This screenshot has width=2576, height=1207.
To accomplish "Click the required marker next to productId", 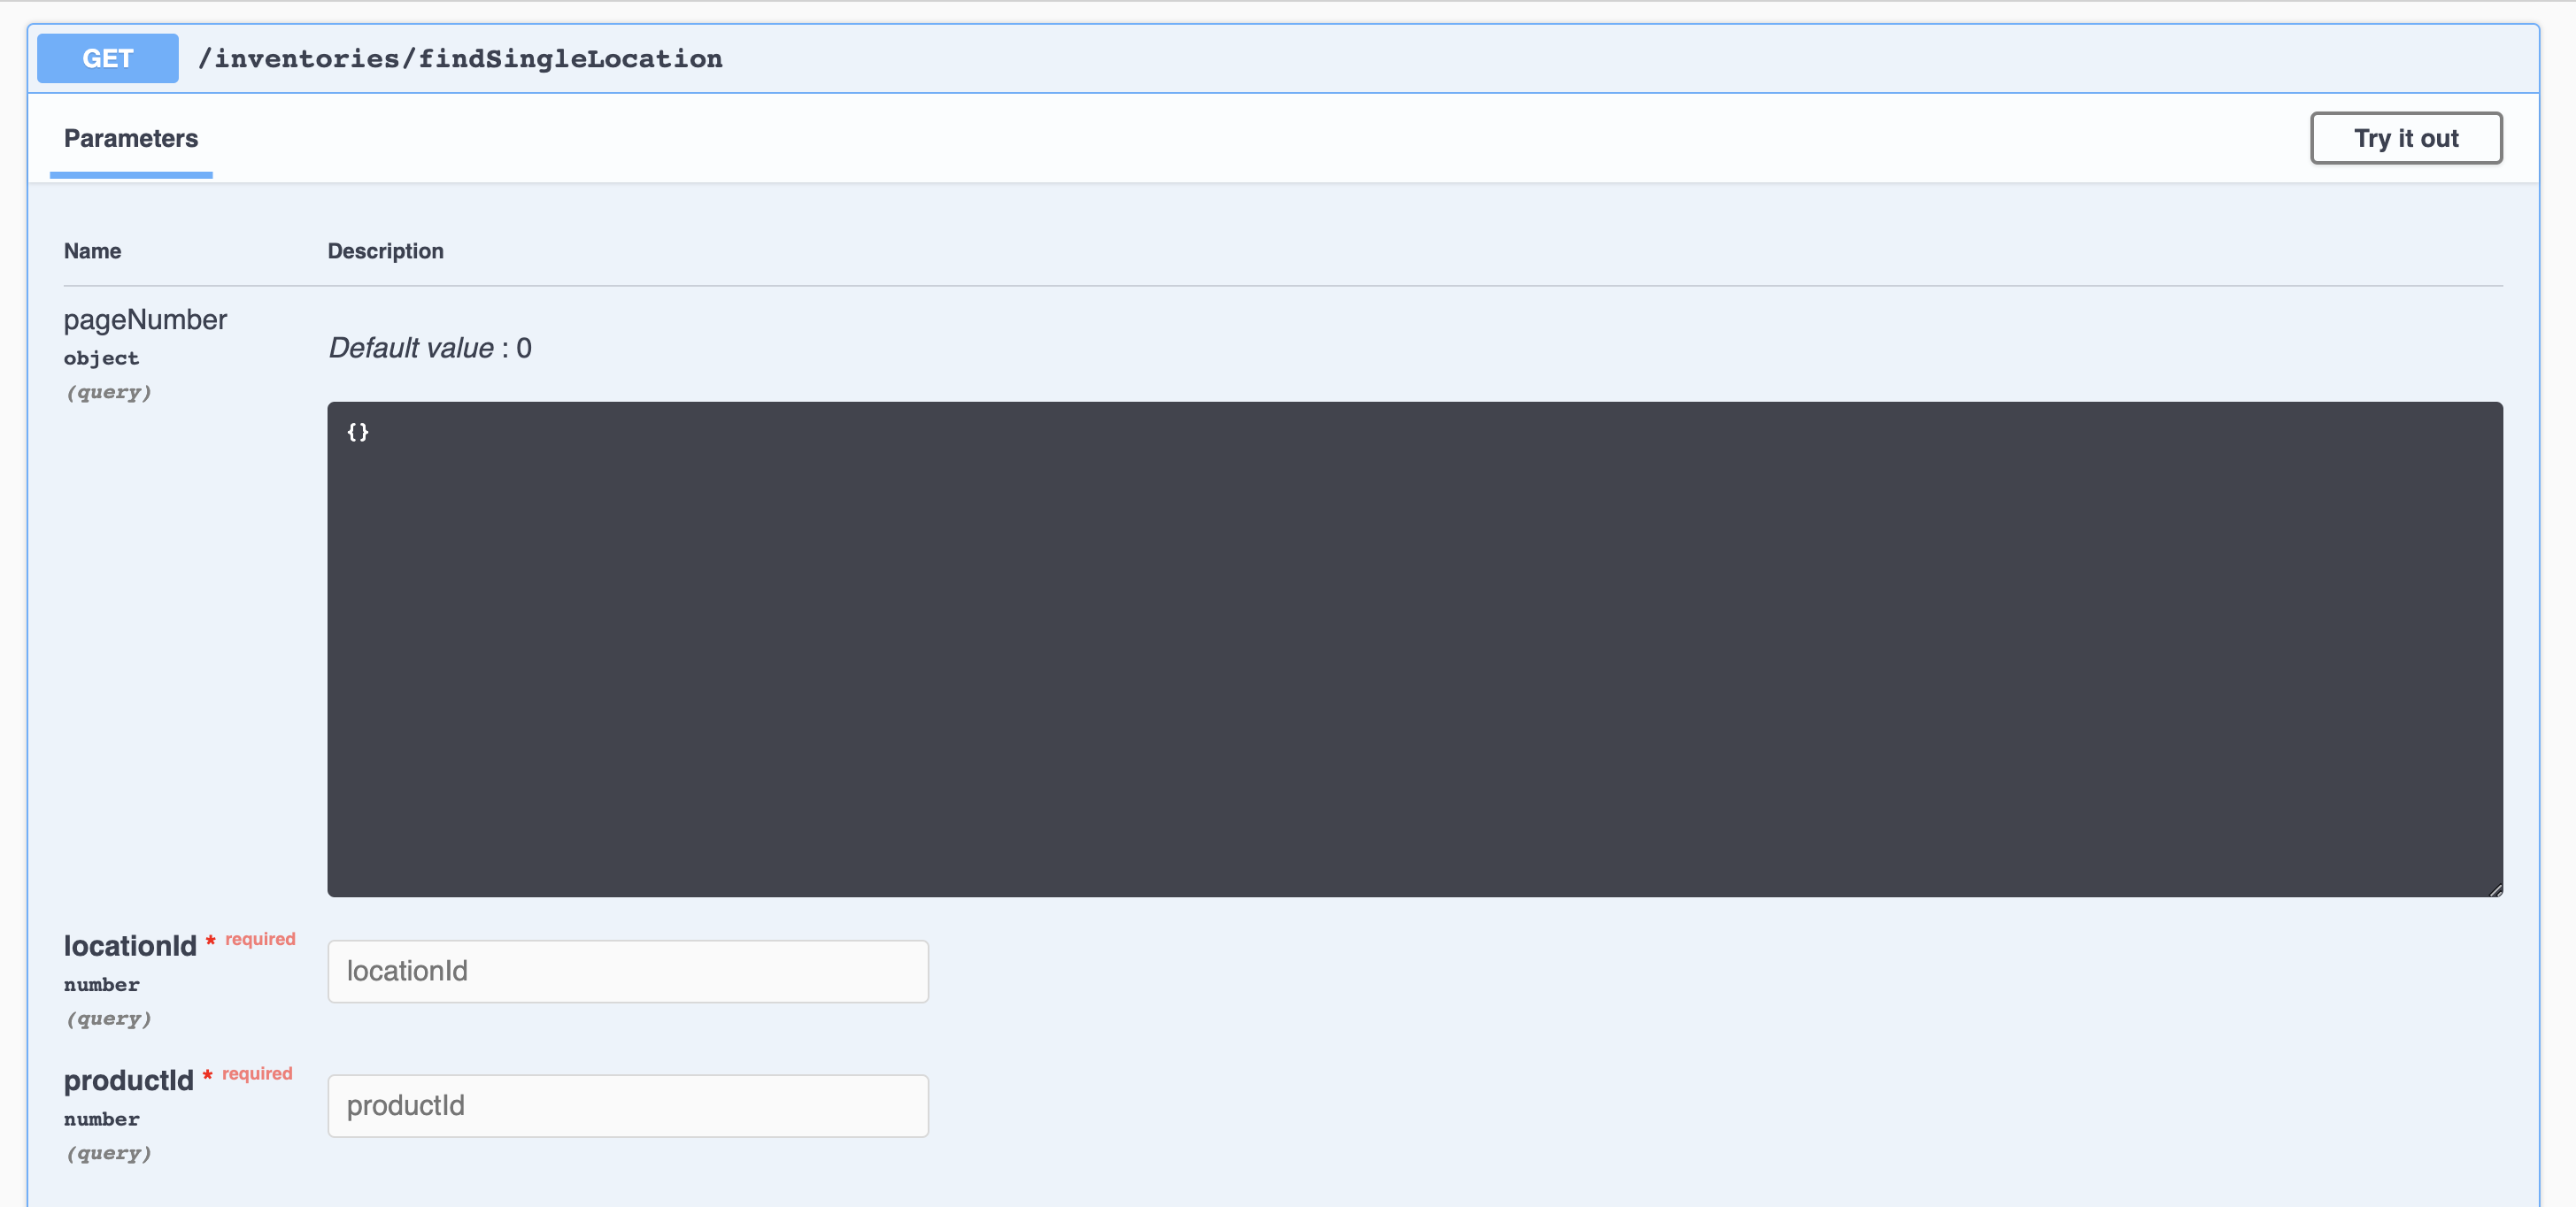I will click(248, 1074).
